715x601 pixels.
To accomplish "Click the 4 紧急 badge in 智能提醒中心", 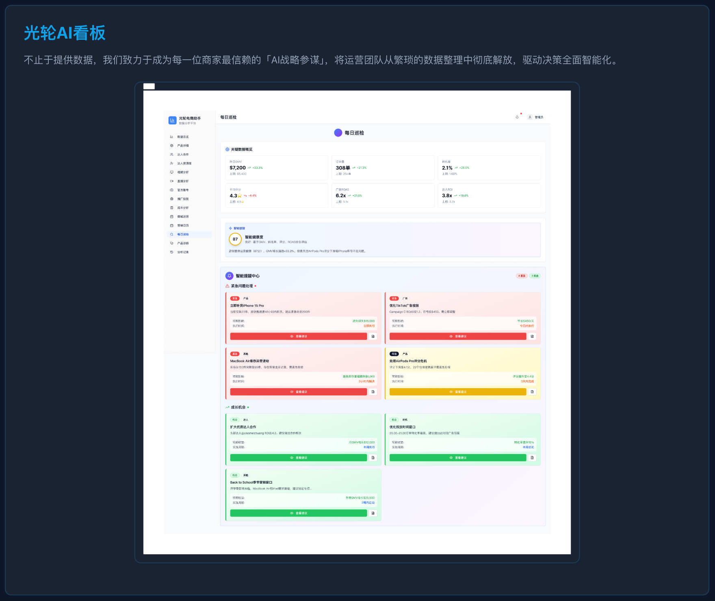I will point(522,276).
